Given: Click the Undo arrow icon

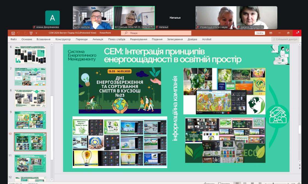Looking at the screenshot, I should pyautogui.click(x=19, y=33).
